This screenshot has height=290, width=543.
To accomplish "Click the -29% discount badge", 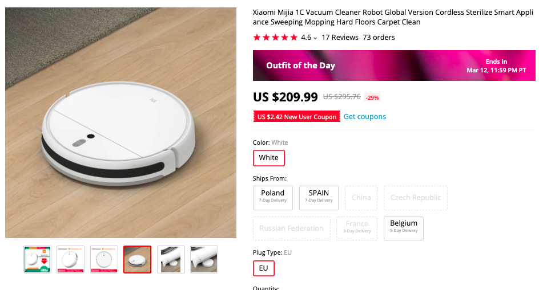I will coord(372,97).
